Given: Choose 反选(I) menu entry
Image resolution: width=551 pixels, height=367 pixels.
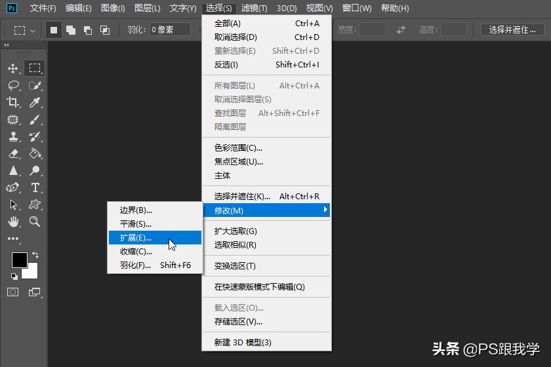Looking at the screenshot, I should point(267,65).
